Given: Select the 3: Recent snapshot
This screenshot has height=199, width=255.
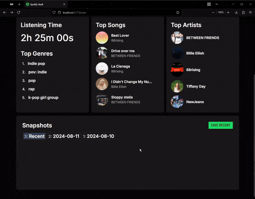Looking at the screenshot, I should (34, 136).
